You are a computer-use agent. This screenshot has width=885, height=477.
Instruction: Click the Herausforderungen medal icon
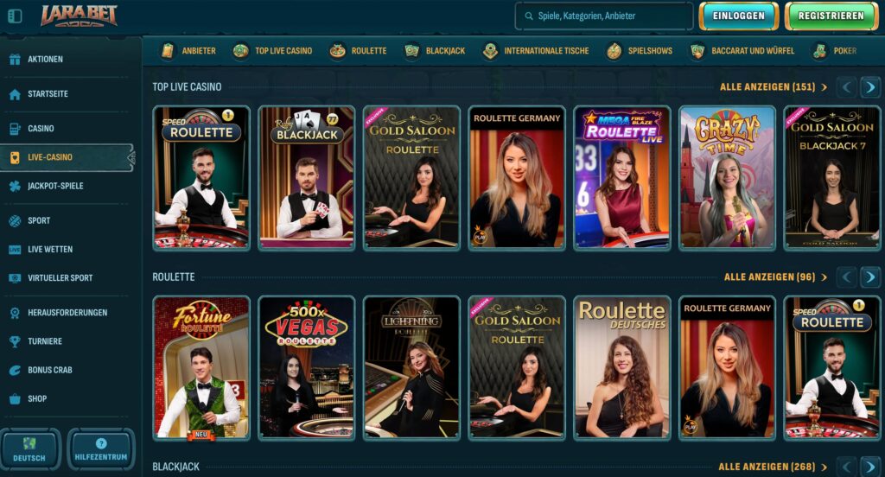tap(15, 313)
